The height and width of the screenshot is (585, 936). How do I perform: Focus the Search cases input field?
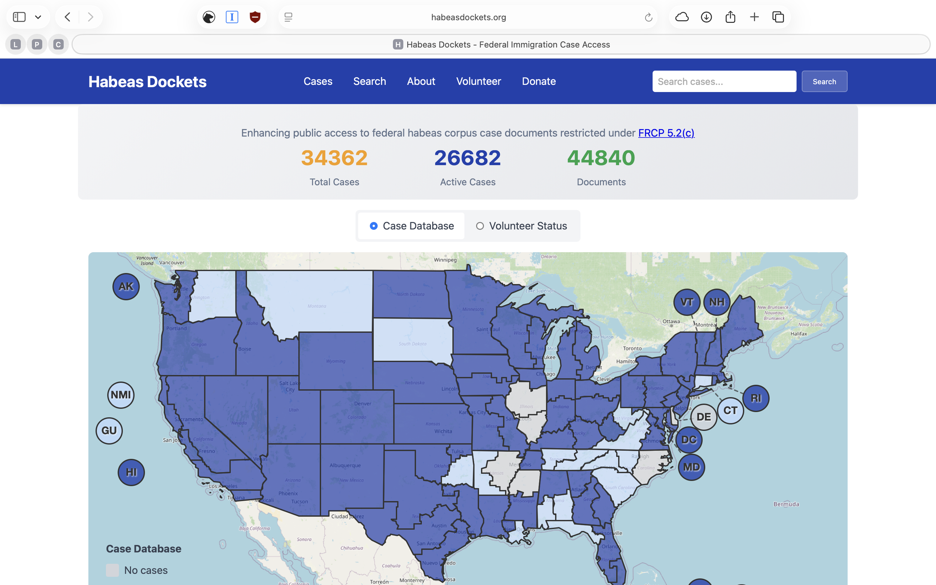tap(724, 81)
